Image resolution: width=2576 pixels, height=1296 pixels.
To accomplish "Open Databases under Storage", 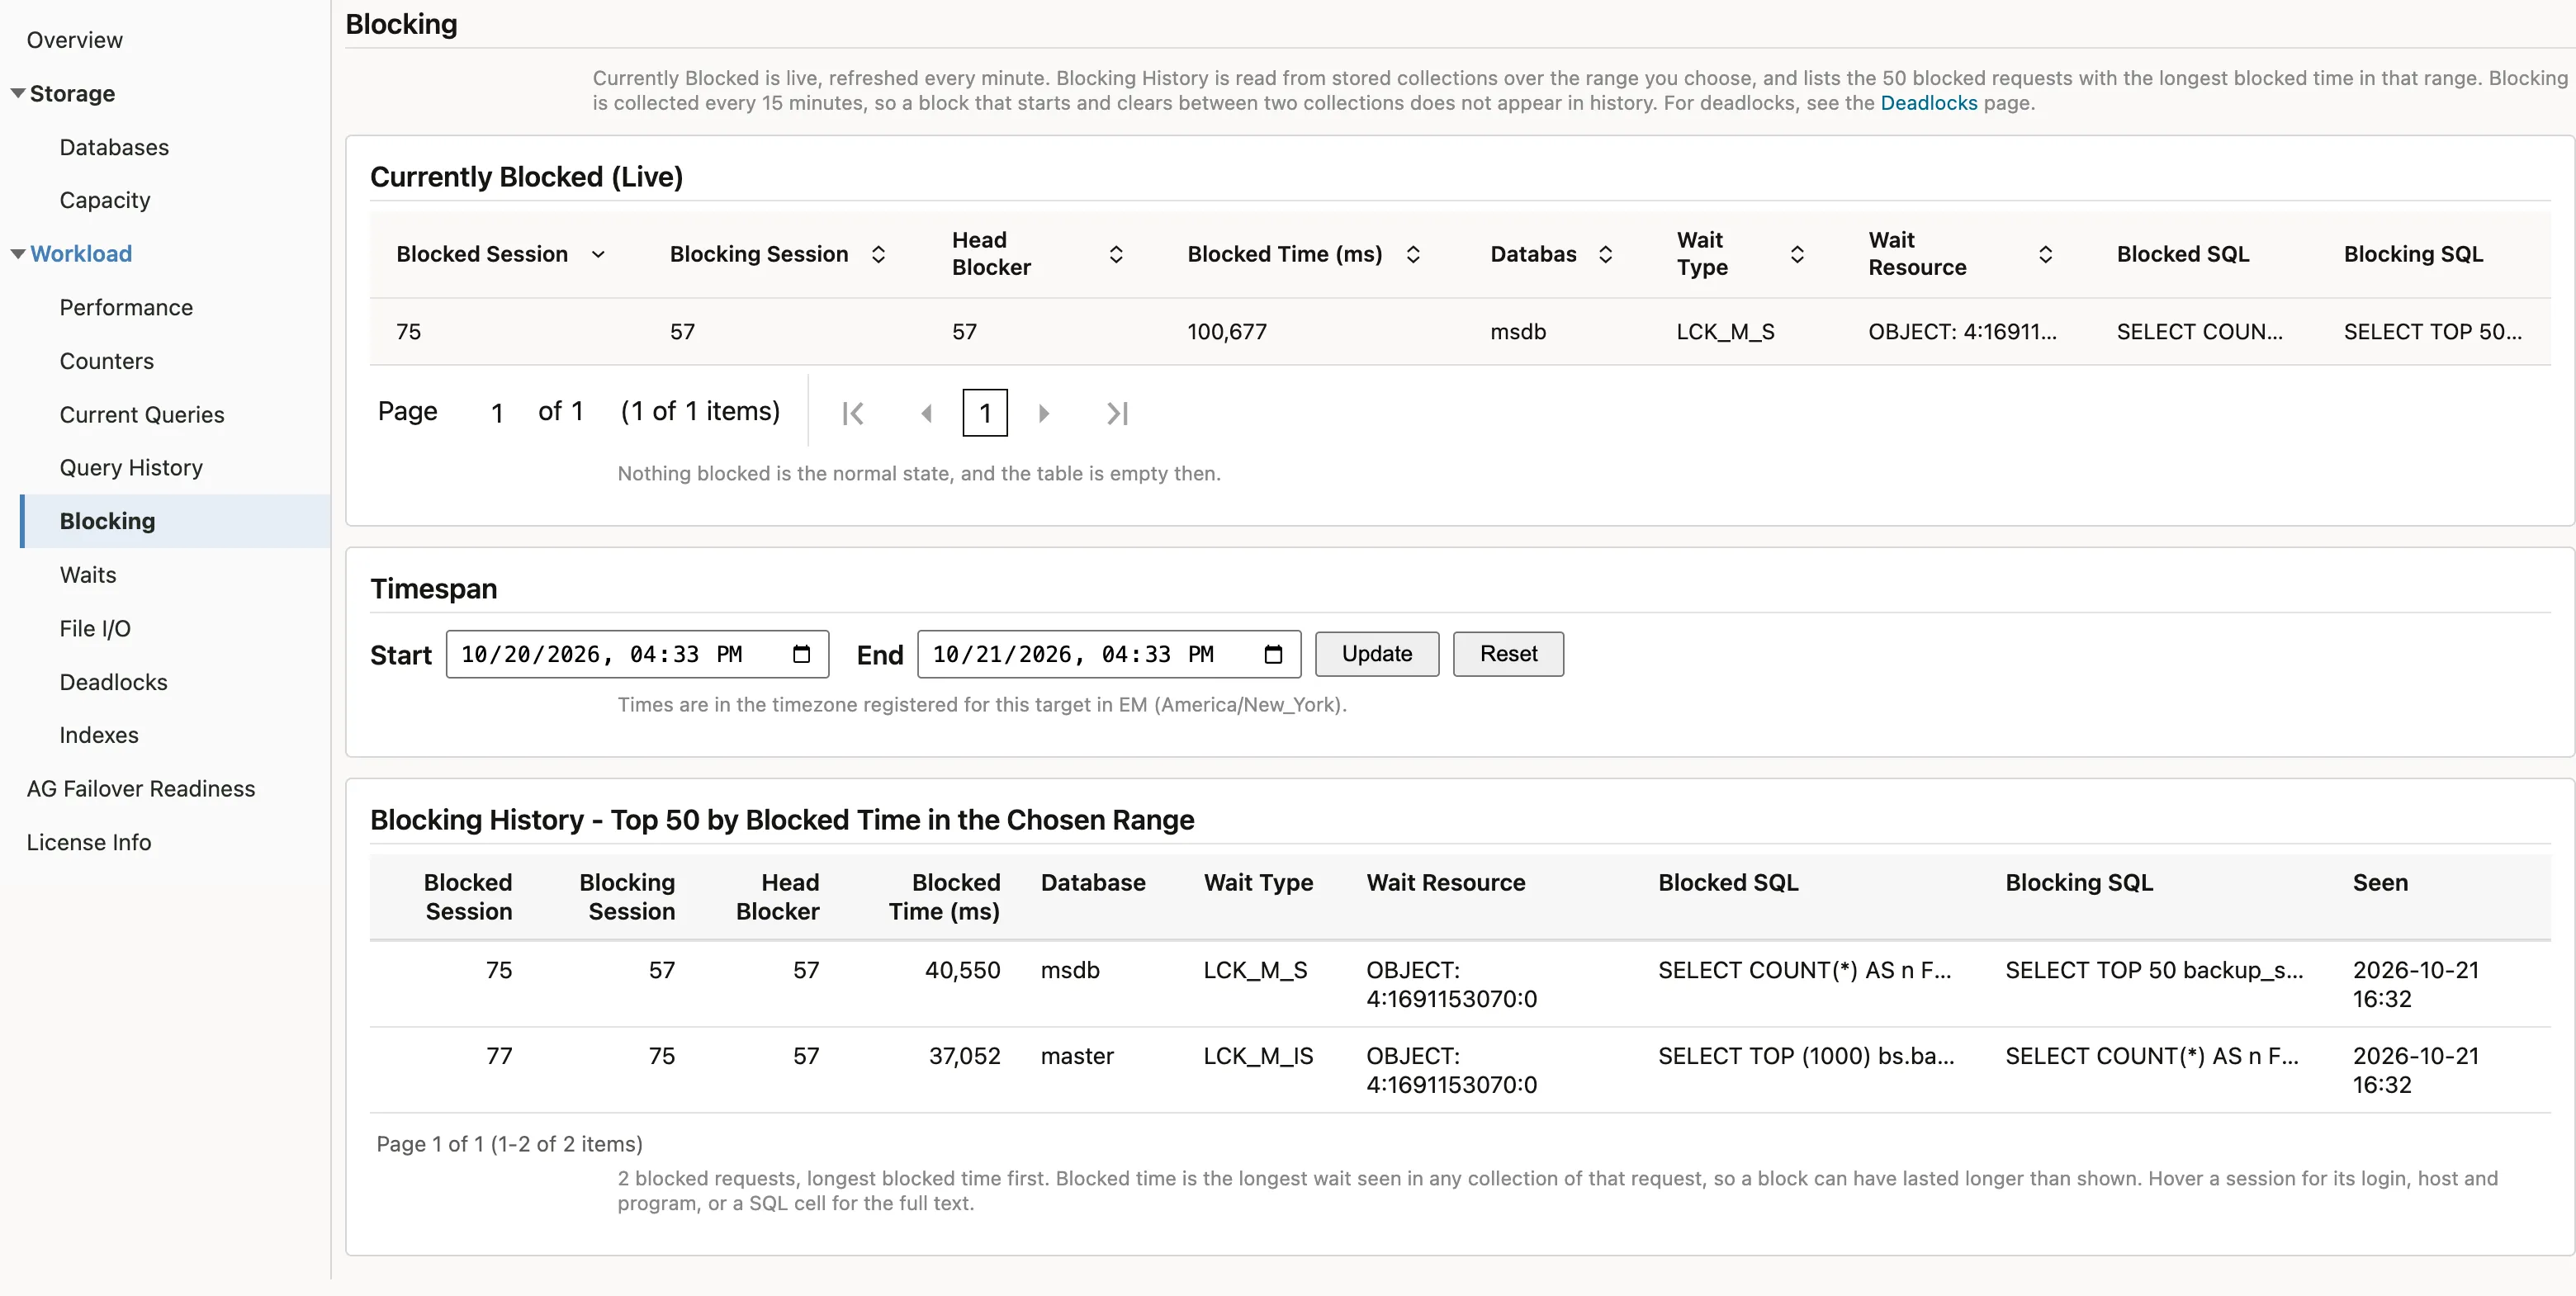I will [114, 147].
